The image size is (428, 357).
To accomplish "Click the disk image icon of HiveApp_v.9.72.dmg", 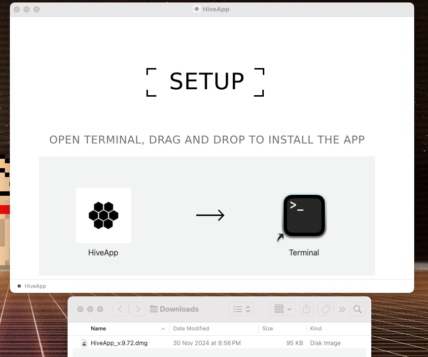I will pyautogui.click(x=84, y=343).
